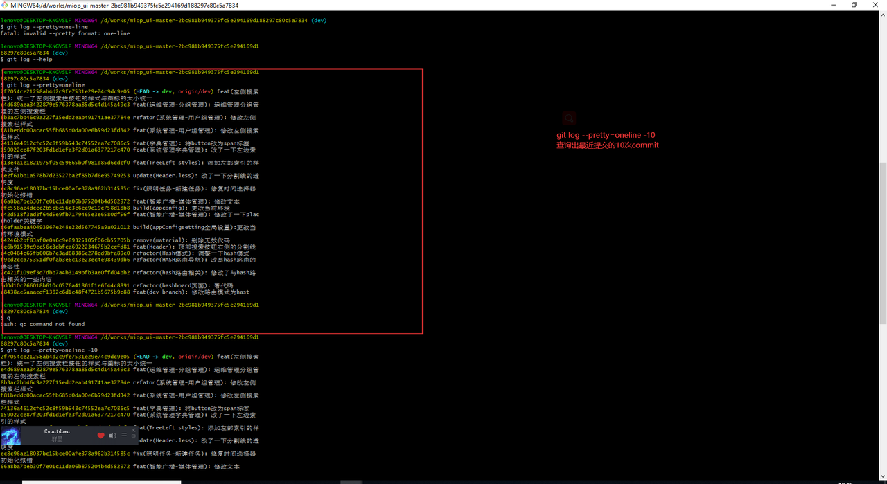Click the terminal vertical scrollbar thumb
887x484 pixels.
tap(883, 242)
